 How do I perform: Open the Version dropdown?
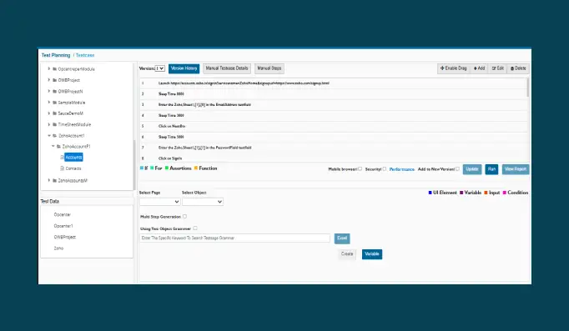[159, 68]
